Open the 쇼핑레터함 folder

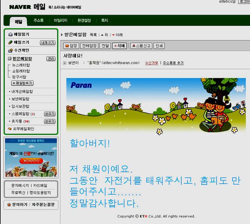coord(21,71)
